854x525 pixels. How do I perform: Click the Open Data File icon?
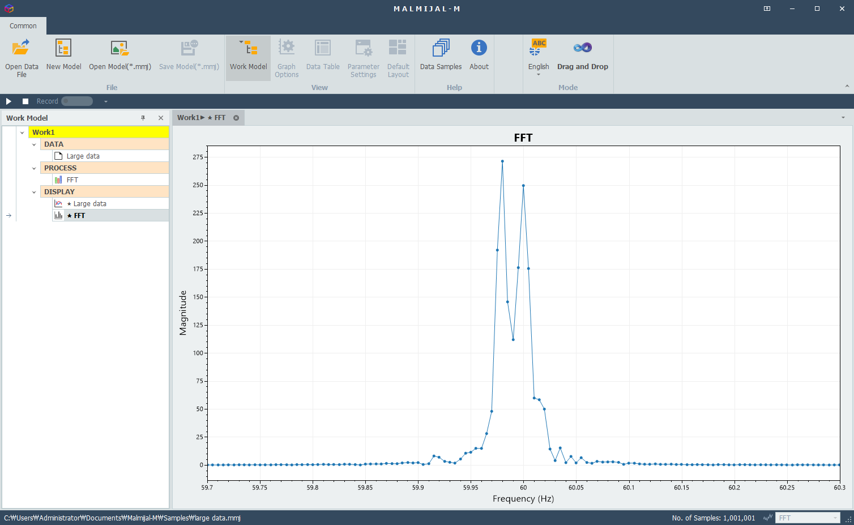(22, 48)
